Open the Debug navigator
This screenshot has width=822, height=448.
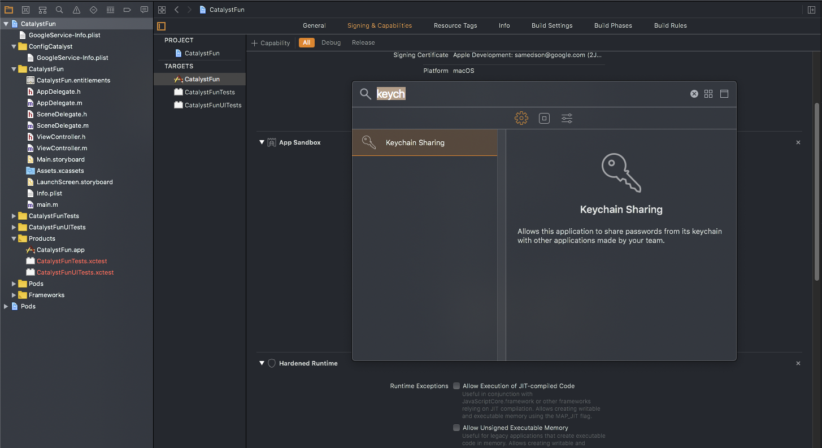point(110,10)
